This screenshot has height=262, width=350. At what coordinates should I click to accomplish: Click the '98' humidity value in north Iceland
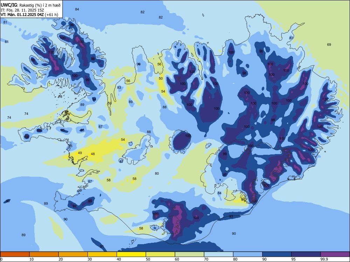[x=244, y=73]
